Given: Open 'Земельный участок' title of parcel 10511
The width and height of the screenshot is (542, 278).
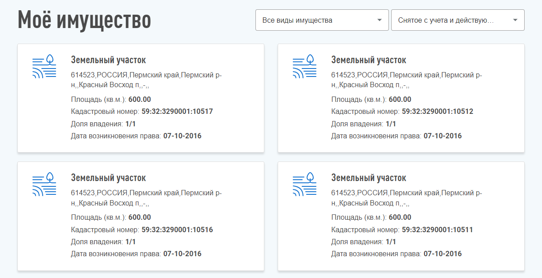Looking at the screenshot, I should [x=369, y=178].
